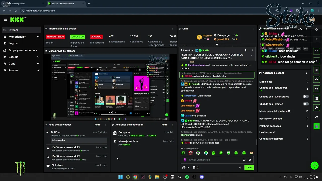This screenshot has height=181, width=322.
Task: Open Configurar objetivos settings
Action: click(x=284, y=139)
